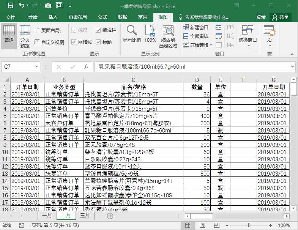Image resolution: width=298 pixels, height=230 pixels.
Task: Switch to 普通 normal view
Action: point(9,35)
